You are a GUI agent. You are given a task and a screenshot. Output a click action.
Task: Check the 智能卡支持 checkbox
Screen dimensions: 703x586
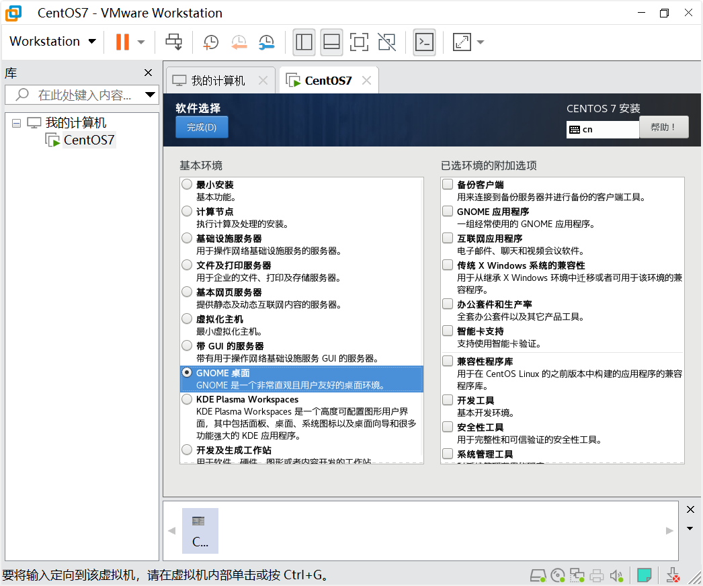coord(448,331)
